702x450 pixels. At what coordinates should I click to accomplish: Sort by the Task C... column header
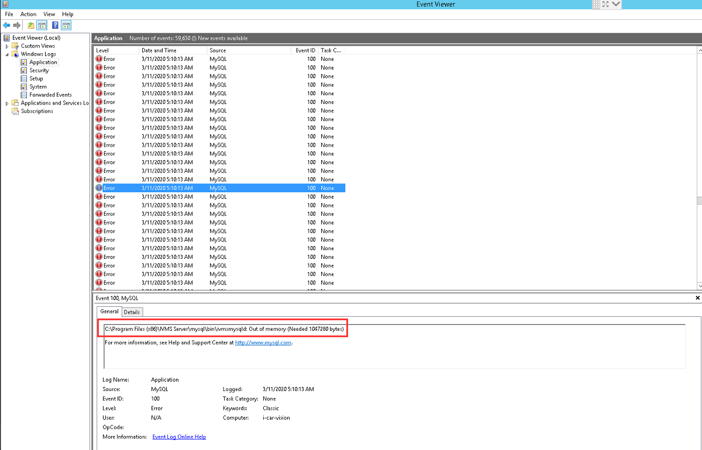tap(332, 50)
